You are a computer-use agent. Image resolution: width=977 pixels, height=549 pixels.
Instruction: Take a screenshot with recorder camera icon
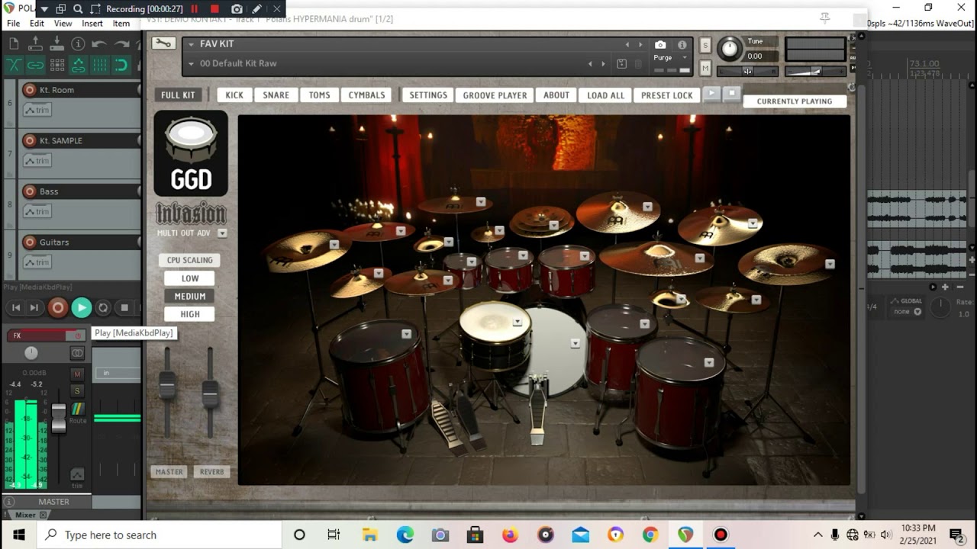[x=237, y=9]
